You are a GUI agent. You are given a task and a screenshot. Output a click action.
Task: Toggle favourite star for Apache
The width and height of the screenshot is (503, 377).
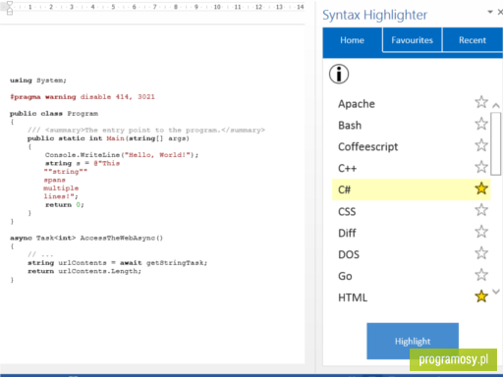click(x=481, y=102)
